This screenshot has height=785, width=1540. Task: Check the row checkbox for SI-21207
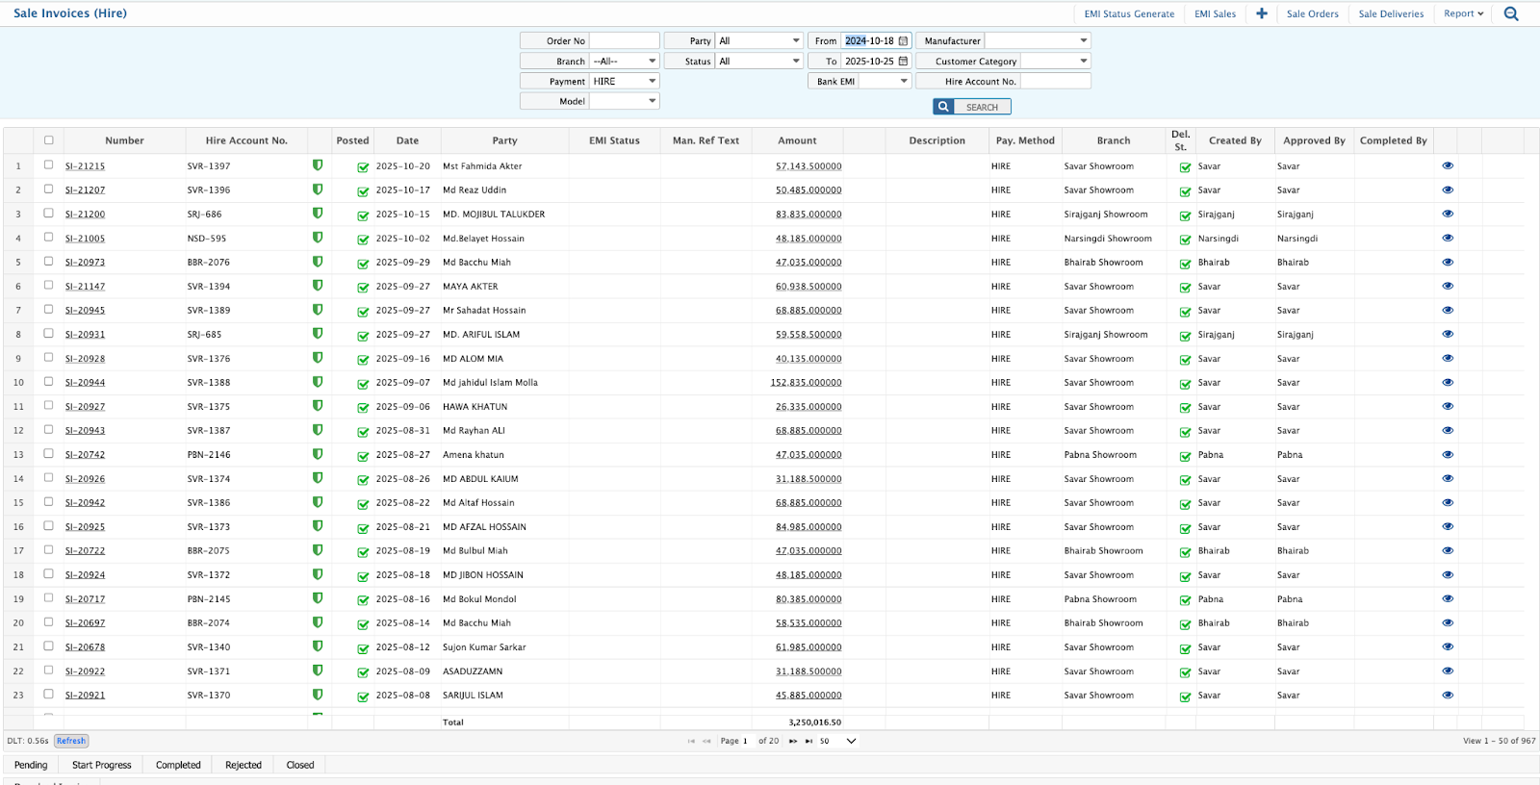point(49,189)
